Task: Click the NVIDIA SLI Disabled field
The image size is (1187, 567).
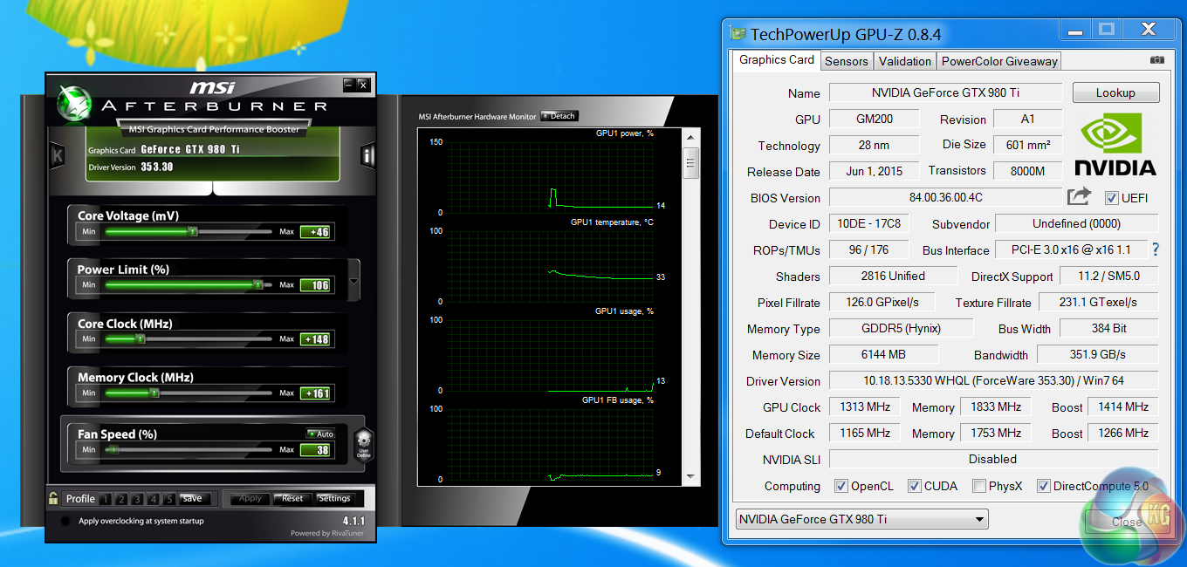Action: [993, 459]
